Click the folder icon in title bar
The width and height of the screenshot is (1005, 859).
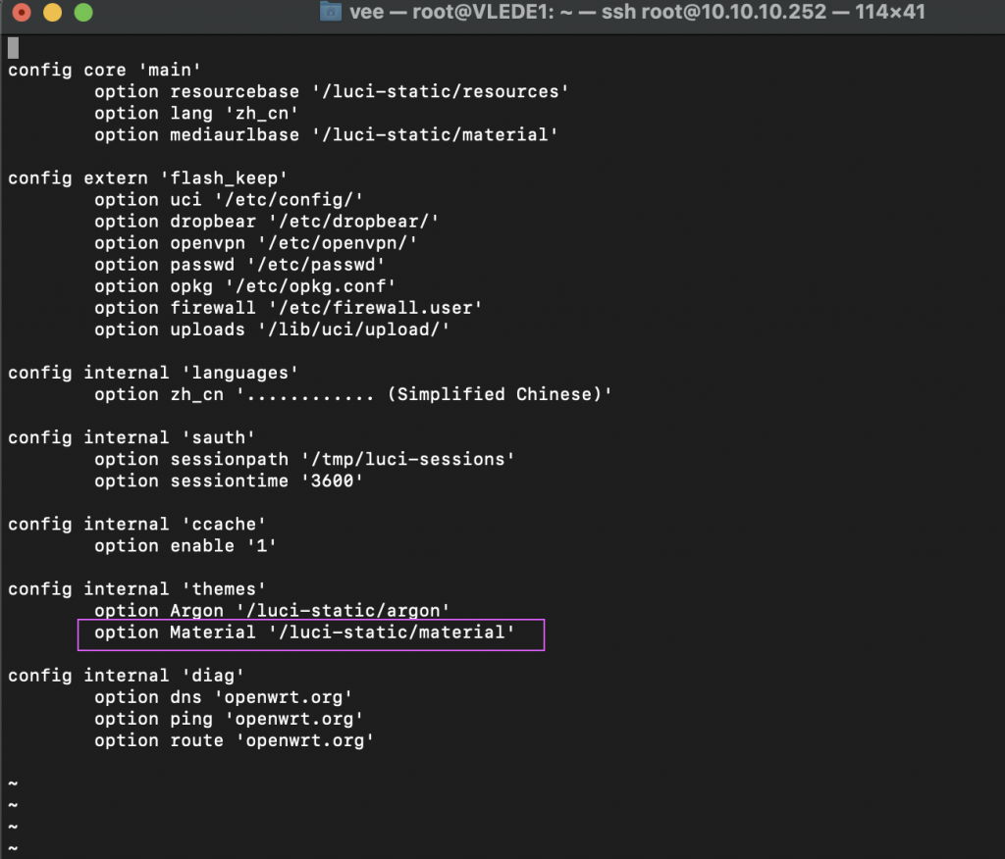point(330,12)
